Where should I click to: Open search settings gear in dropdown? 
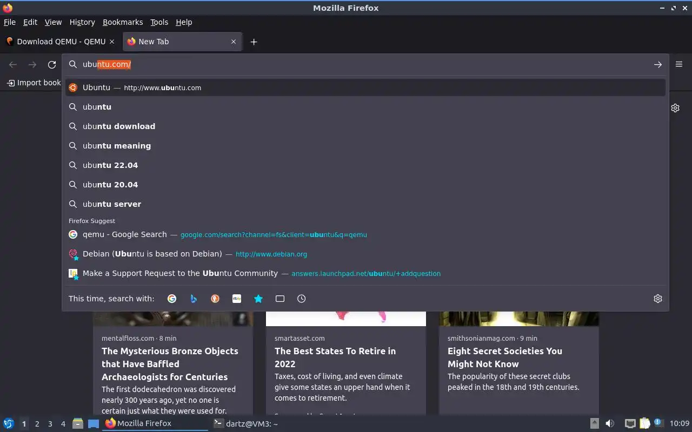point(658,299)
